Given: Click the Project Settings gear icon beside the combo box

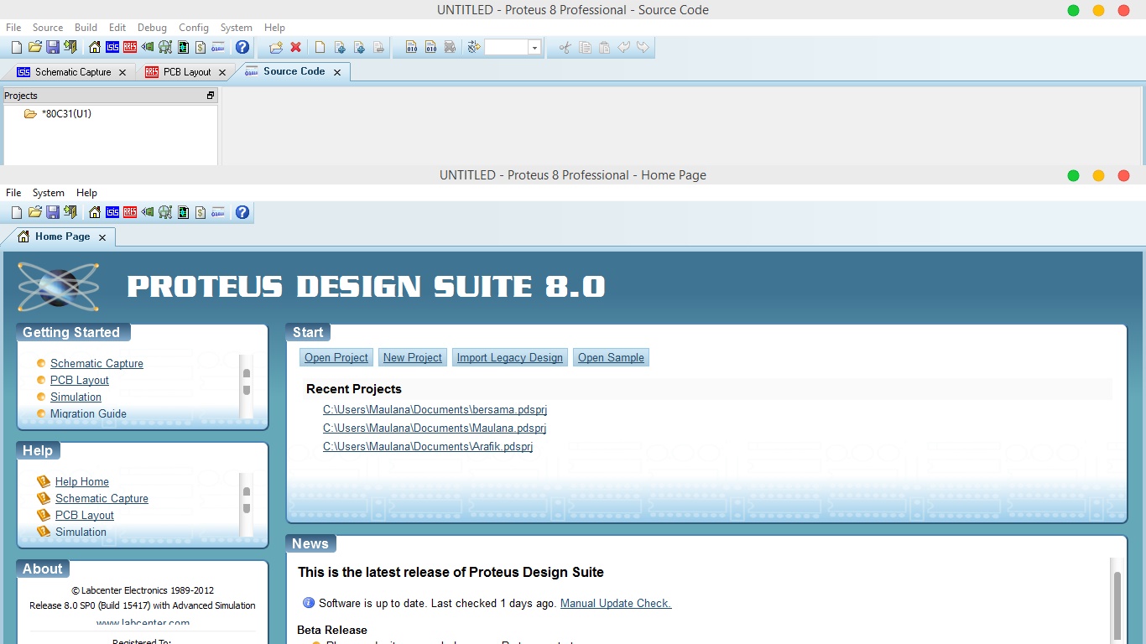Looking at the screenshot, I should 474,47.
